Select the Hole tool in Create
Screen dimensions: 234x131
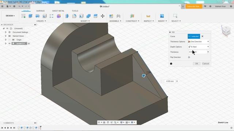tap(45, 16)
